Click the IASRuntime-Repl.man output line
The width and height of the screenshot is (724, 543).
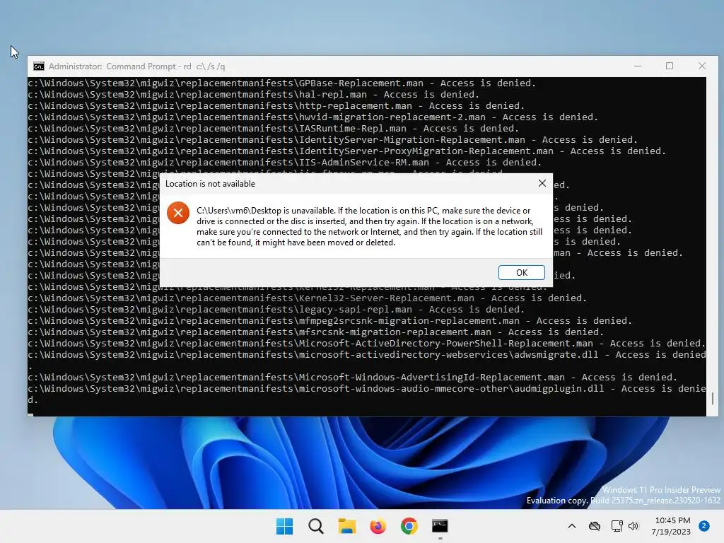click(x=274, y=129)
